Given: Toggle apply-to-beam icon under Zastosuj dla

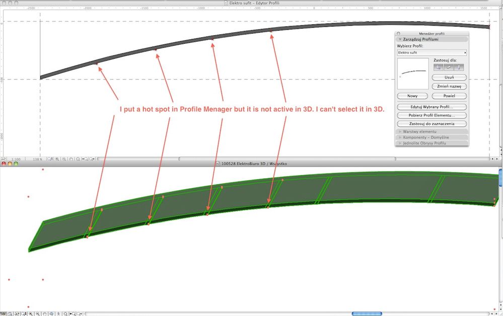Looking at the screenshot, I should point(449,67).
